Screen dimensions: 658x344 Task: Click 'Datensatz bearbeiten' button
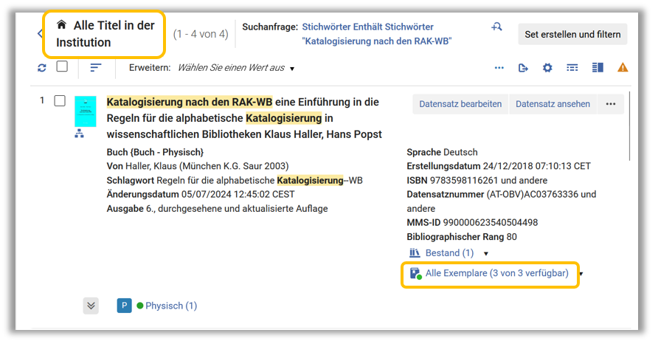(460, 104)
